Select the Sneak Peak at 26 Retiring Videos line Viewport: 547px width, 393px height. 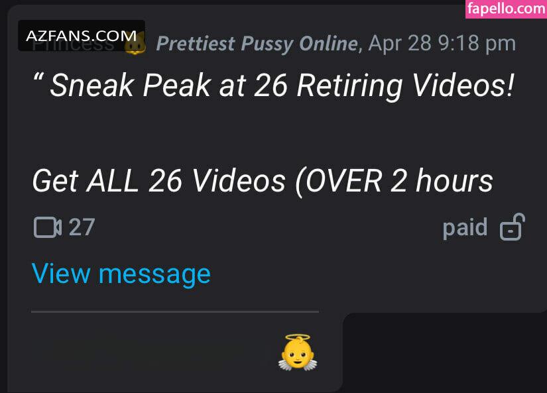(x=273, y=85)
